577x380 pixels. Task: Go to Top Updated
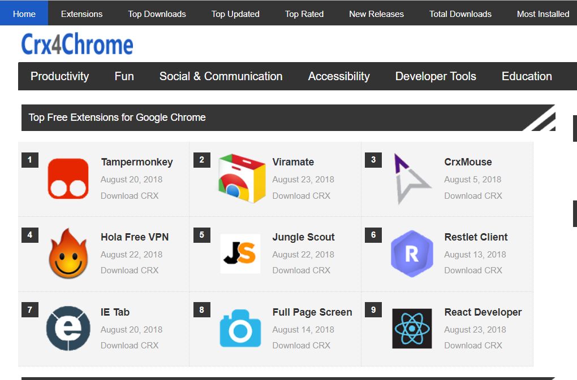click(235, 14)
